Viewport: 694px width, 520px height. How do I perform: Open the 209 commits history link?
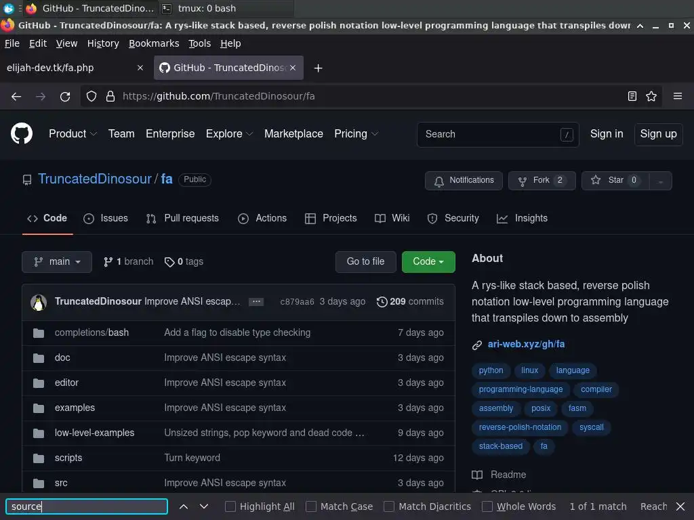click(x=410, y=301)
